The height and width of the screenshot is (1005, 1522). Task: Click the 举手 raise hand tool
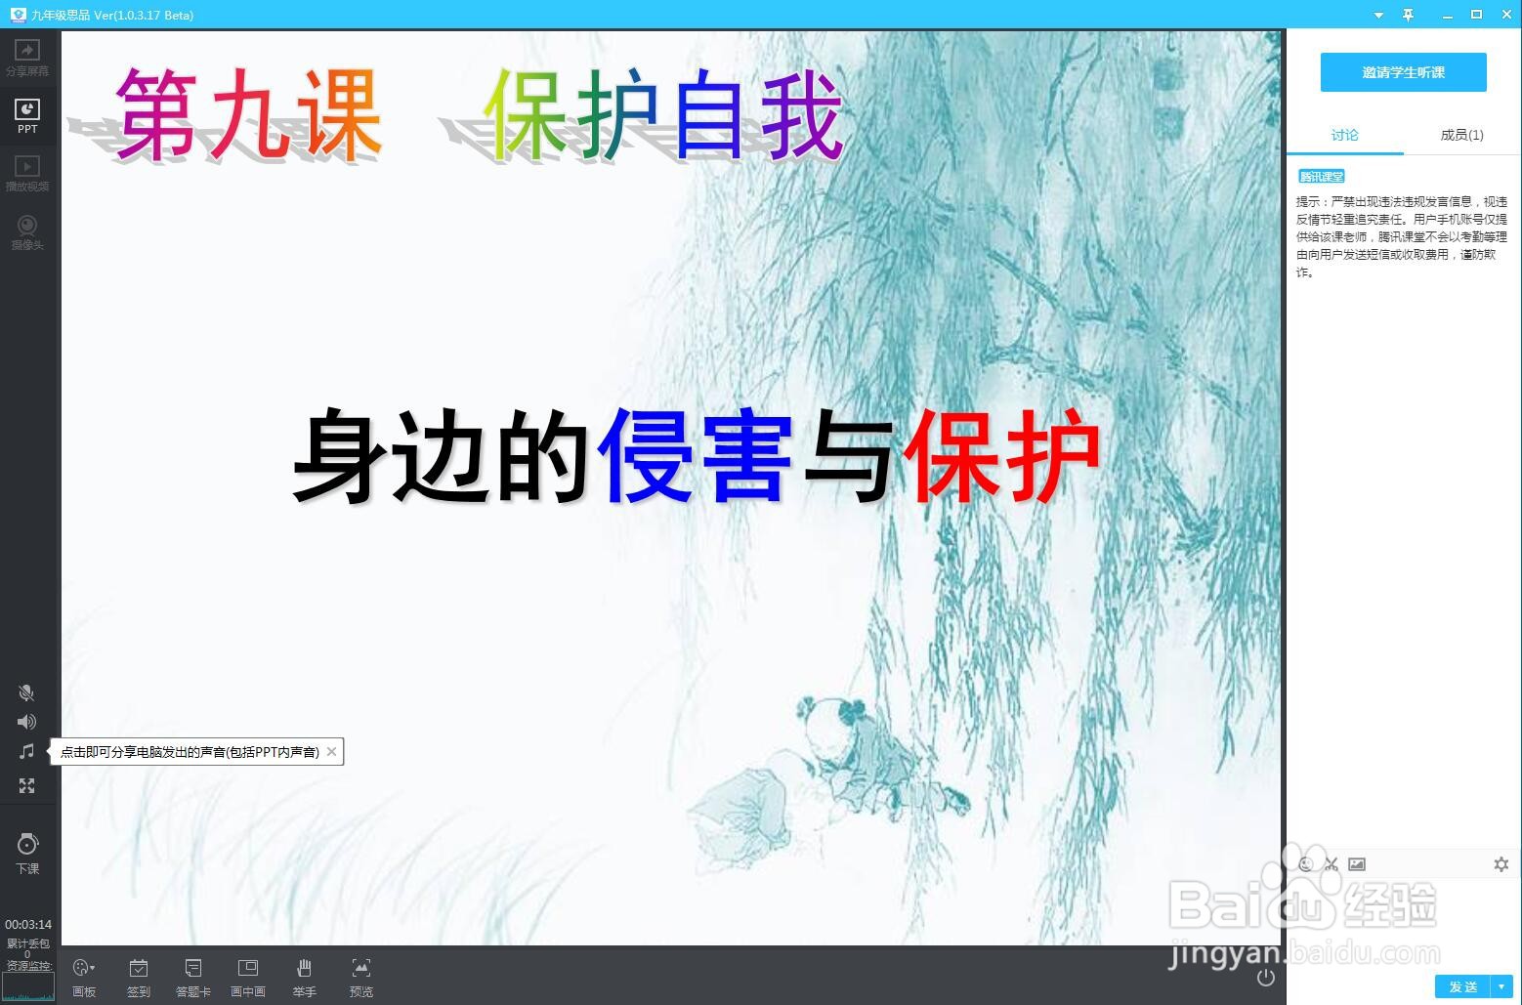point(304,977)
